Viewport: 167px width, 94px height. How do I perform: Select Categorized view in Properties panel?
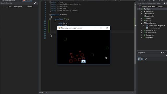139,59
